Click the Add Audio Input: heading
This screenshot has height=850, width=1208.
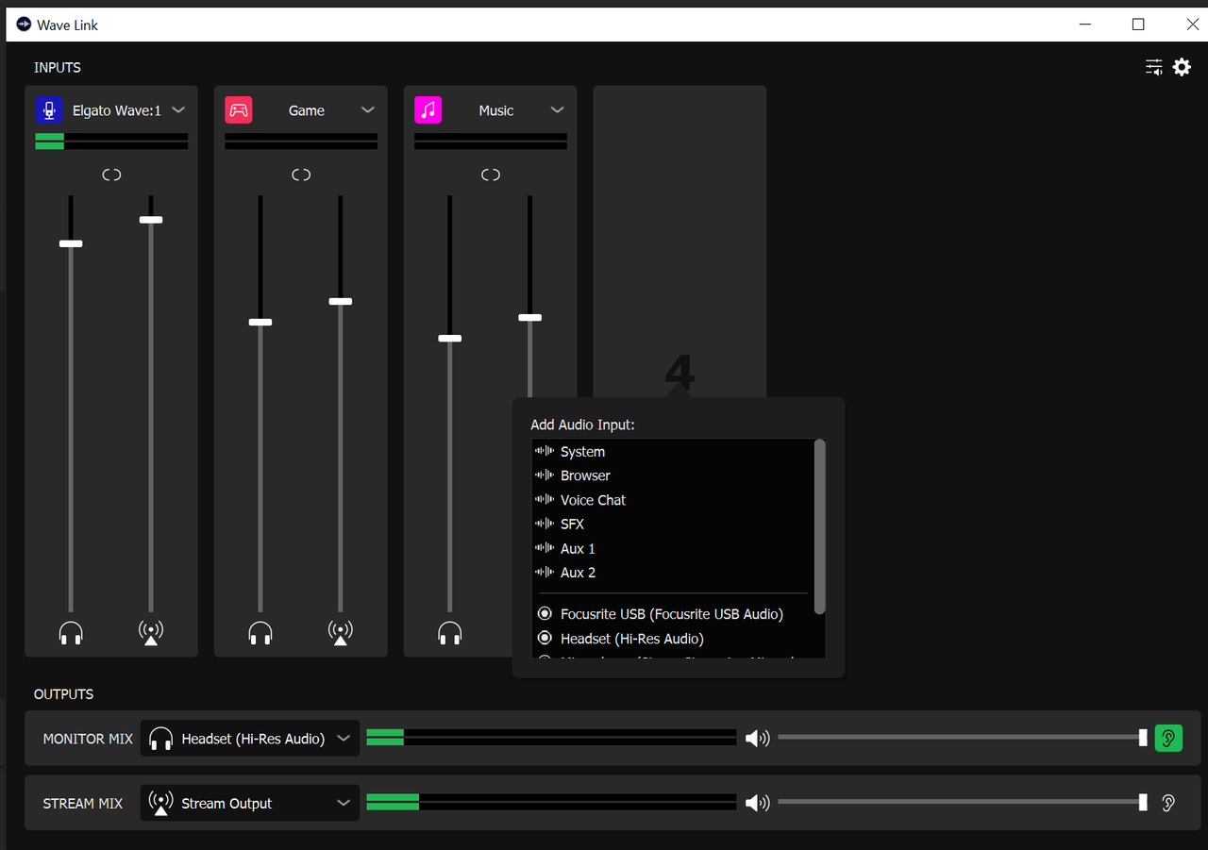pyautogui.click(x=582, y=425)
